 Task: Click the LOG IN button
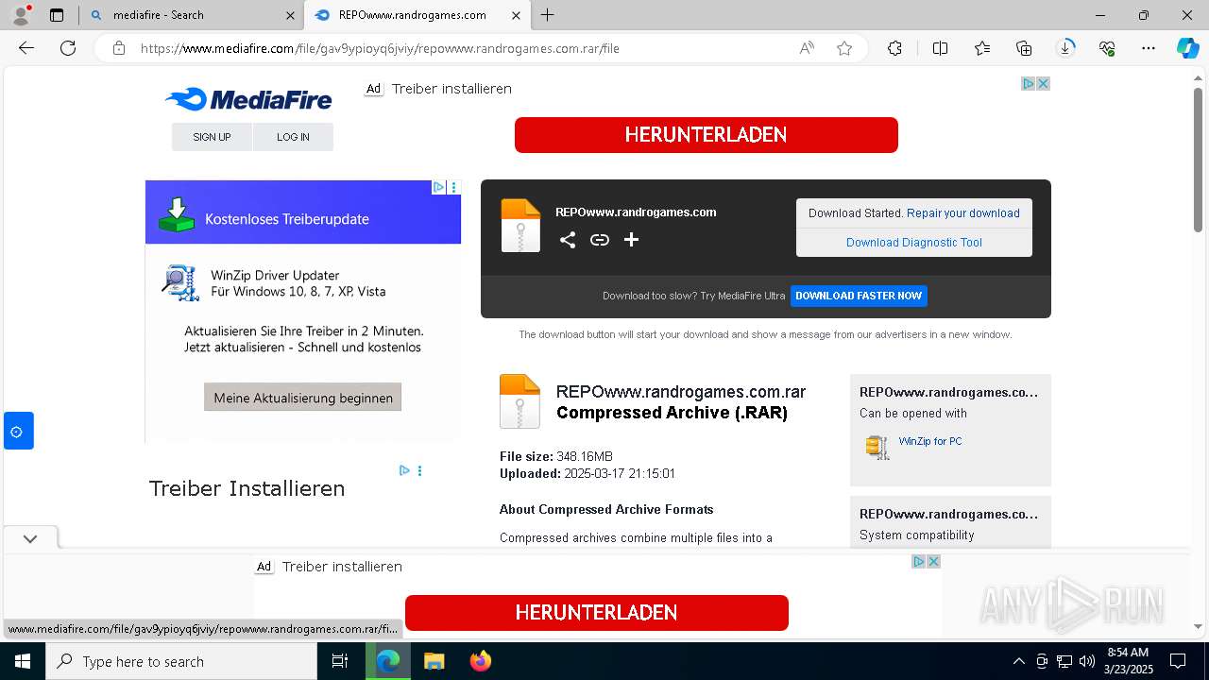[x=293, y=137]
